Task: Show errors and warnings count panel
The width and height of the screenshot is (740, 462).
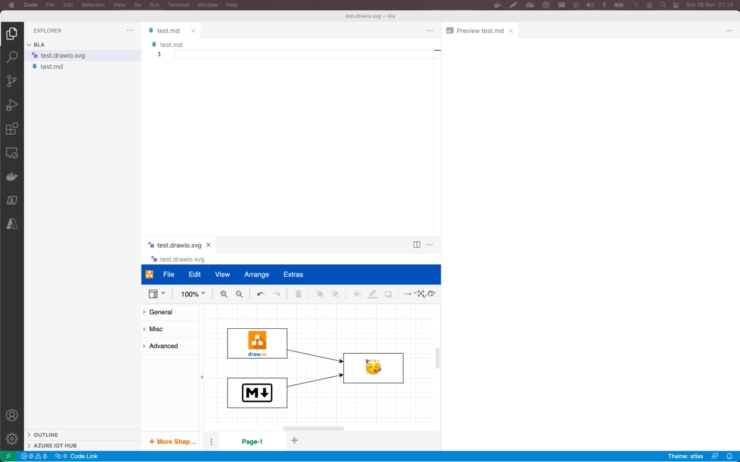Action: point(34,456)
